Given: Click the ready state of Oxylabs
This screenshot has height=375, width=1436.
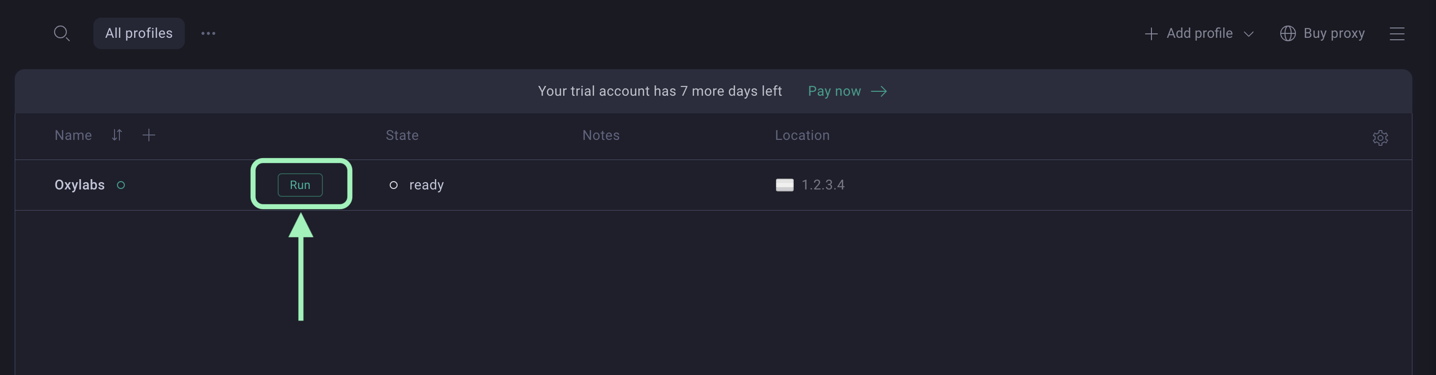Looking at the screenshot, I should [x=426, y=185].
